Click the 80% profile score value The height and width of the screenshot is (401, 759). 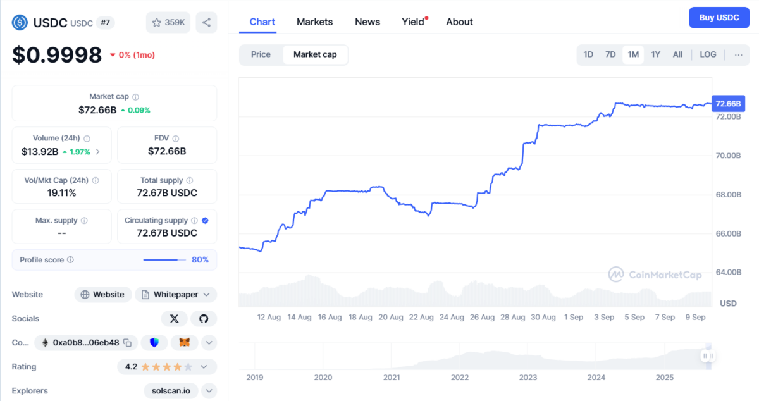[x=200, y=260]
